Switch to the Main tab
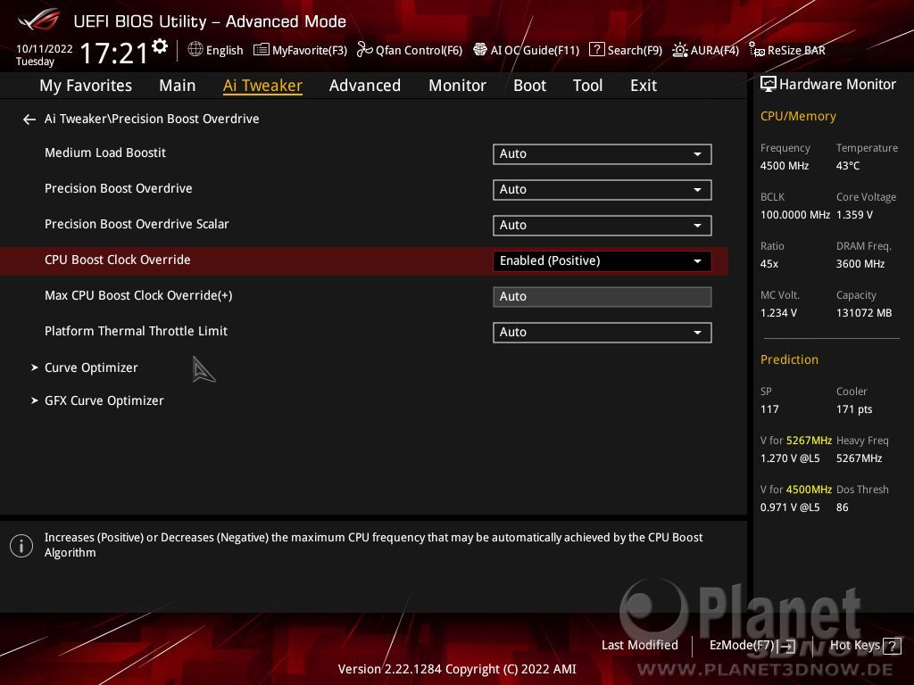The image size is (914, 685). point(178,86)
